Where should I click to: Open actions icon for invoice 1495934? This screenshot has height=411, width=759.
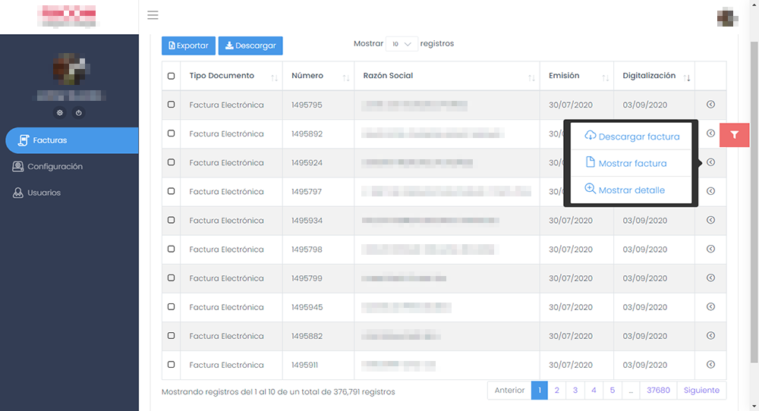point(710,220)
